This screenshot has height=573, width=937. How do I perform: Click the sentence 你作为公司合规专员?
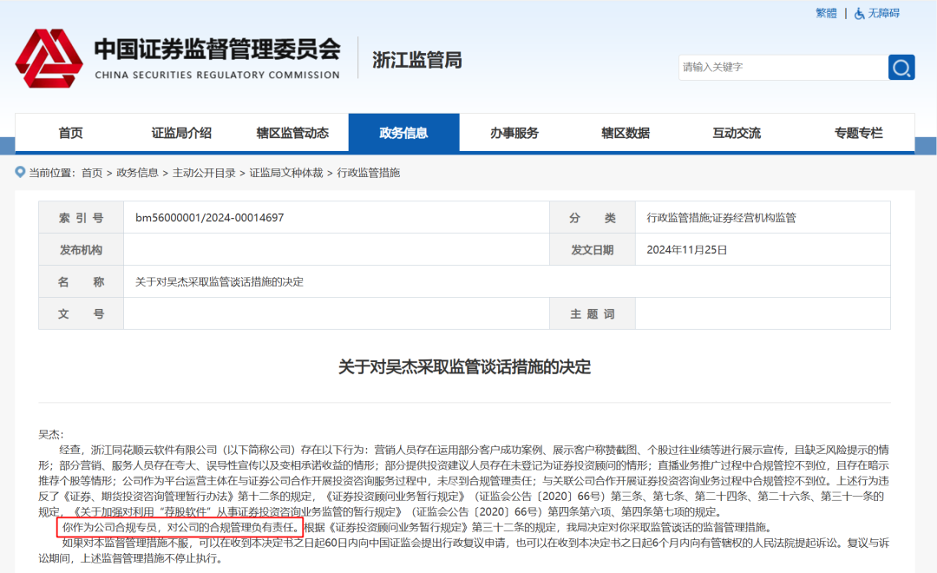click(x=110, y=527)
